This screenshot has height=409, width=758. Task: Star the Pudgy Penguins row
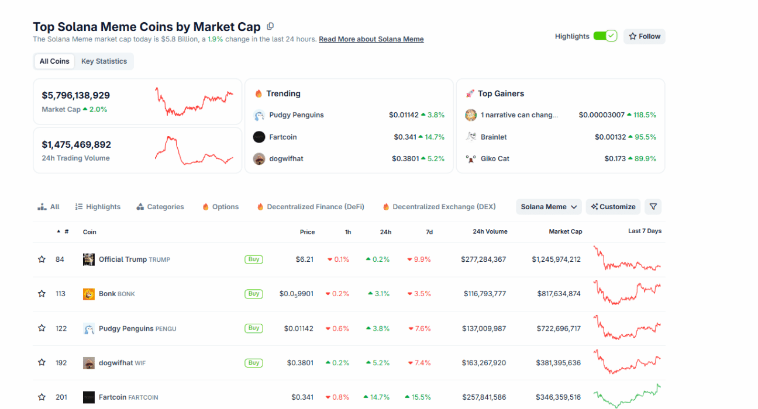(x=42, y=328)
